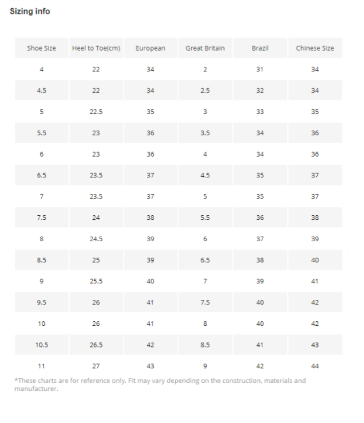Select shoe size 5.5 cell

[x=41, y=133]
